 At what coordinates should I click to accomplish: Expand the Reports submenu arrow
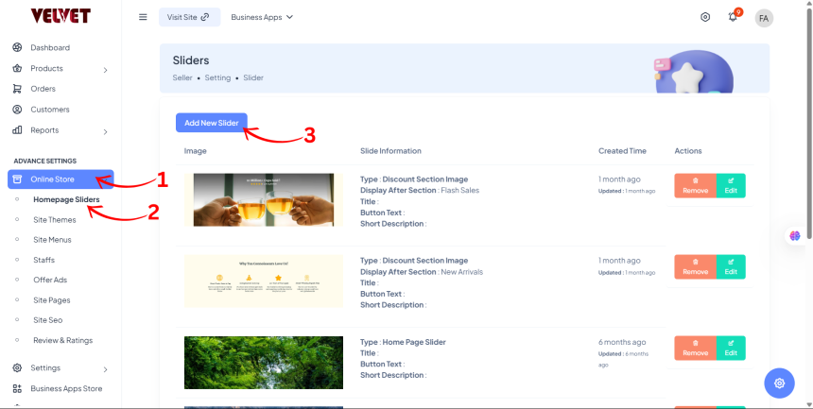click(x=105, y=131)
